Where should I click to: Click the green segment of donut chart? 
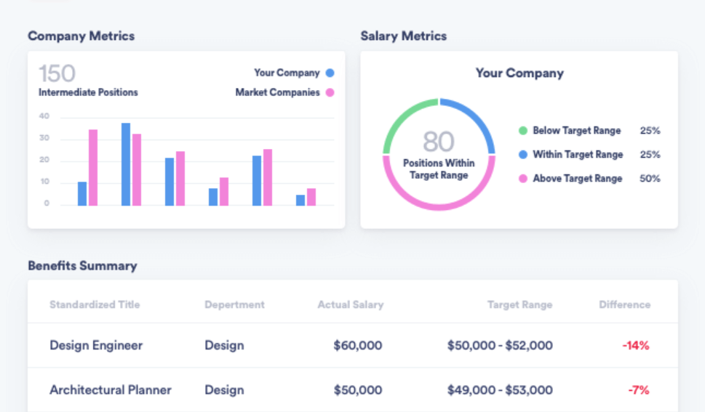coord(399,120)
